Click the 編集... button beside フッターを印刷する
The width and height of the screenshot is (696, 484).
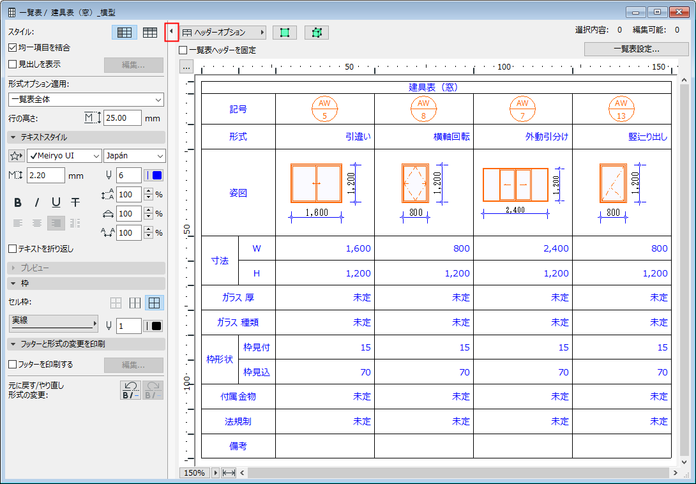coord(133,365)
